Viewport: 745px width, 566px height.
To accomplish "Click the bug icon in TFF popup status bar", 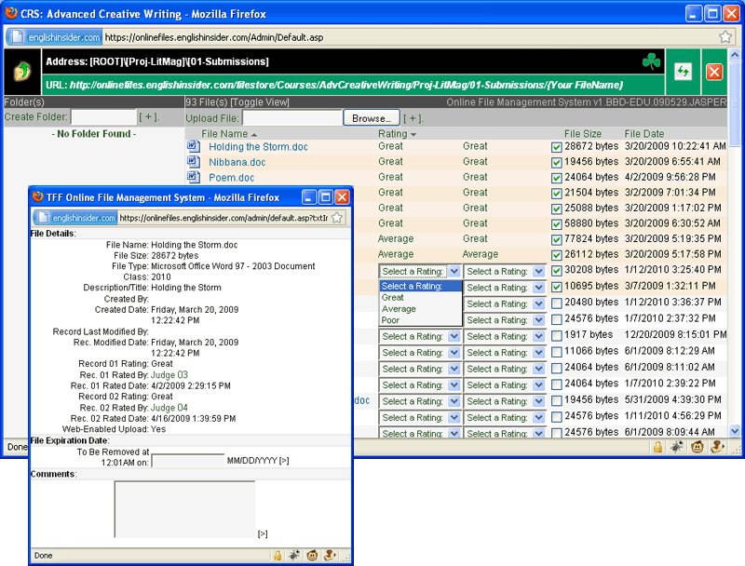I will 294,555.
